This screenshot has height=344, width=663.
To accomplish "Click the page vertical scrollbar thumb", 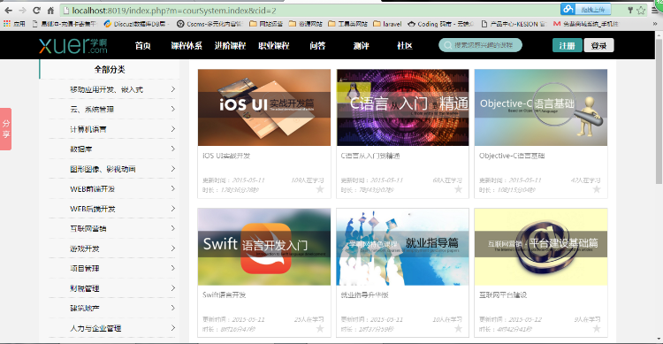I will [659, 111].
